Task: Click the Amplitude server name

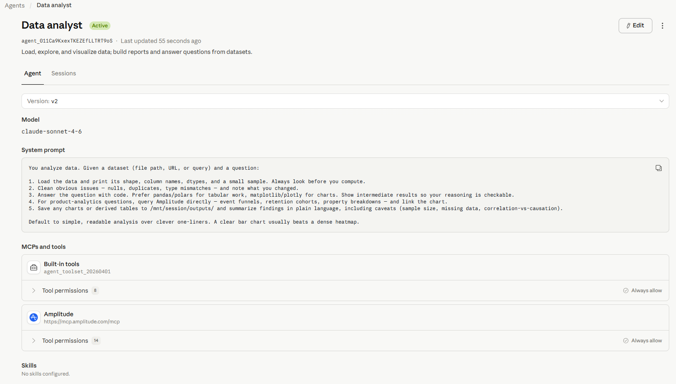Action: [x=59, y=314]
